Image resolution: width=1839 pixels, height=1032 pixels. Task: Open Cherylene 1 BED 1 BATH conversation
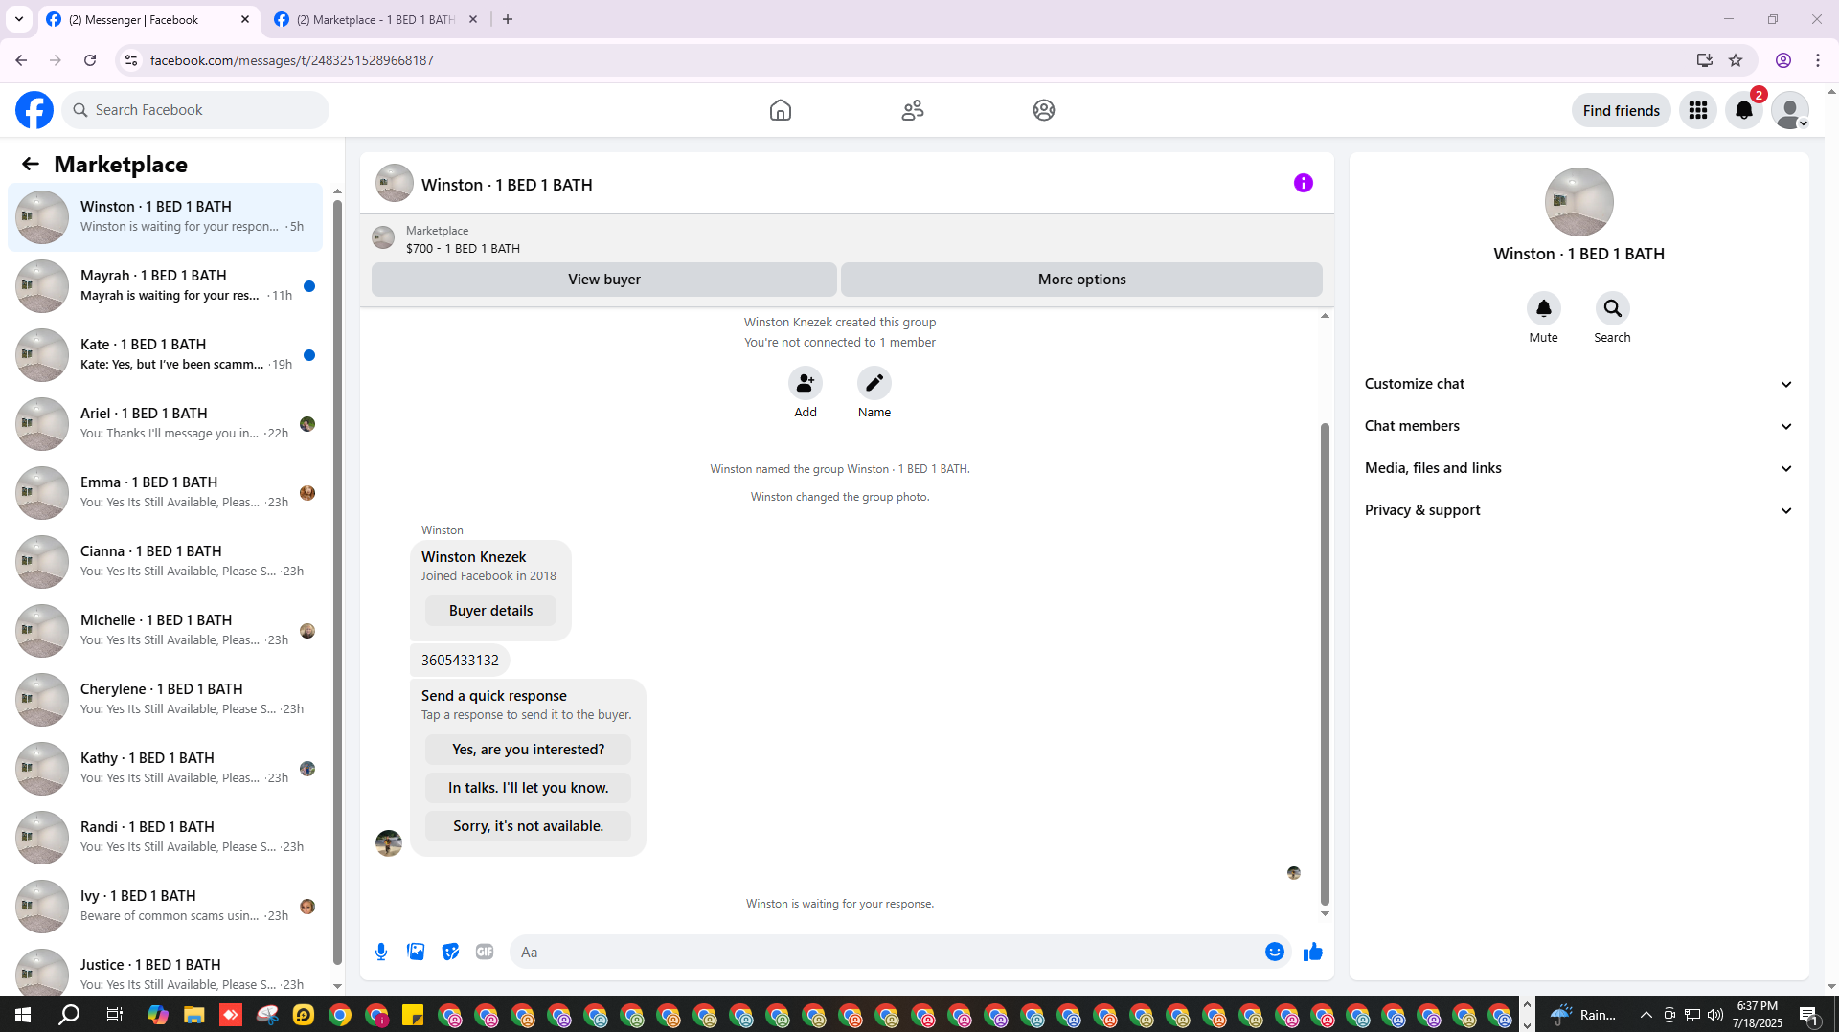click(x=165, y=700)
